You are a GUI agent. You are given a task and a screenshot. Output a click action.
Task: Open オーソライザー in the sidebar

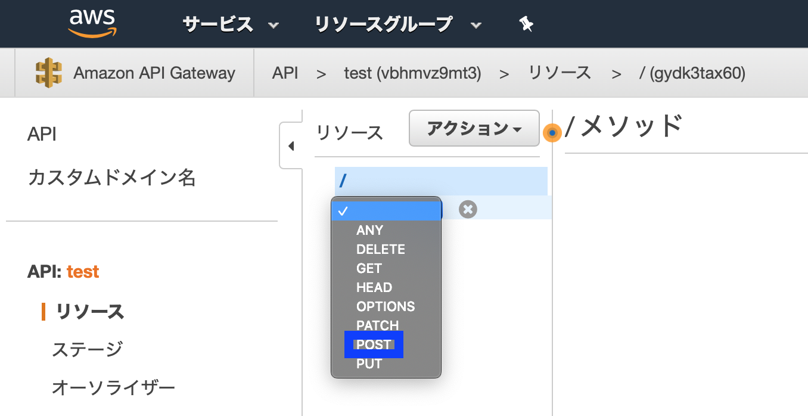(x=114, y=388)
